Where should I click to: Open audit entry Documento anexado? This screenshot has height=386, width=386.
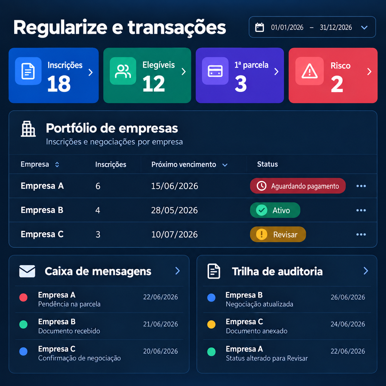(x=287, y=326)
